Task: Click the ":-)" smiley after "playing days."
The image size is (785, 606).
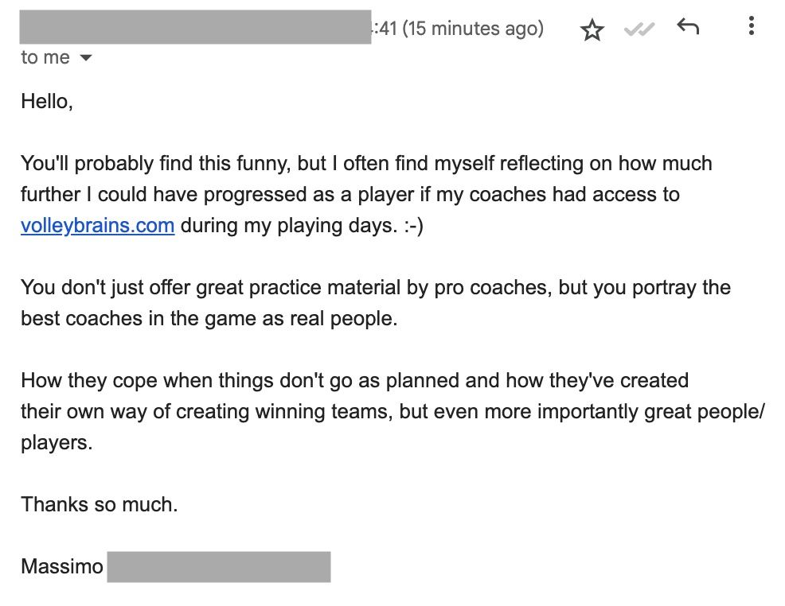Action: click(x=413, y=226)
